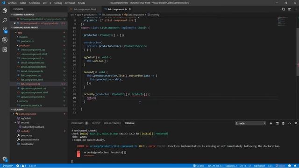
Task: Open the Search view in activity bar
Action: tap(5, 20)
